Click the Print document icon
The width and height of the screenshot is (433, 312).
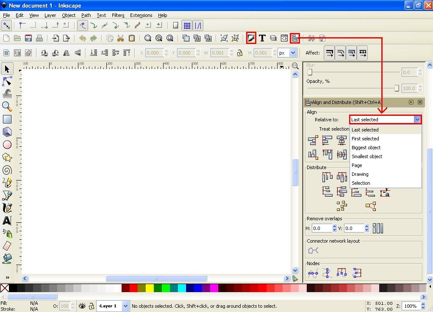(x=39, y=38)
